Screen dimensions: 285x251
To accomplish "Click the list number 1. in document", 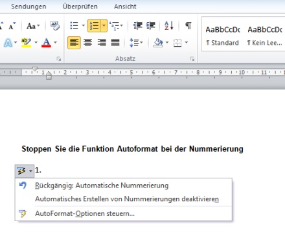I will click(38, 171).
